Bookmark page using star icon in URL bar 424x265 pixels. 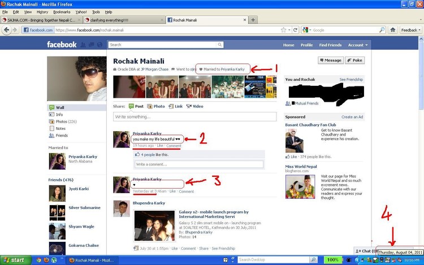click(x=284, y=30)
